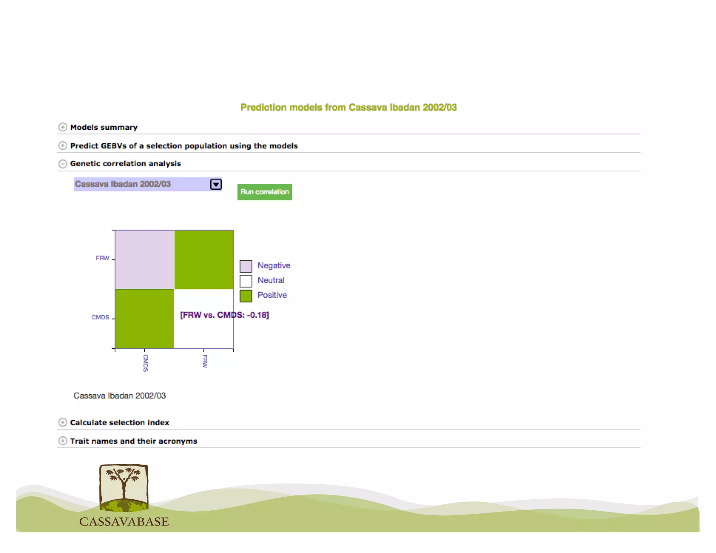Select Cassava Ibadan 2002/03 combo box

click(x=140, y=184)
